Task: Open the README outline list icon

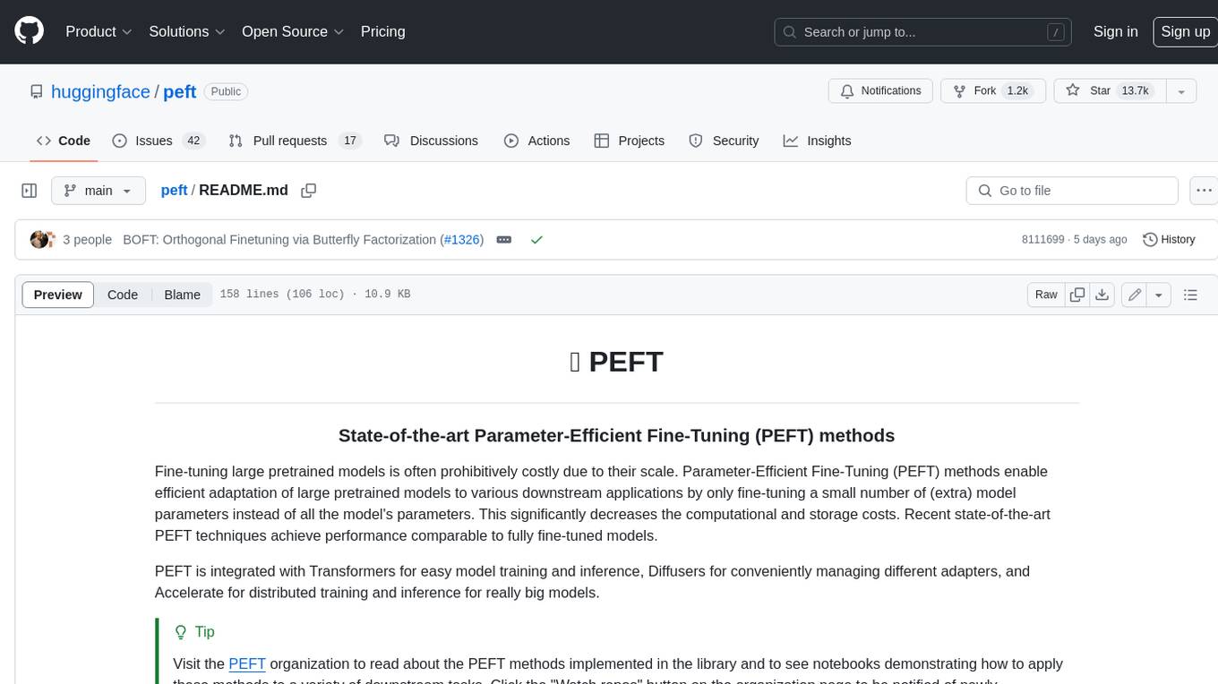Action: point(1190,295)
